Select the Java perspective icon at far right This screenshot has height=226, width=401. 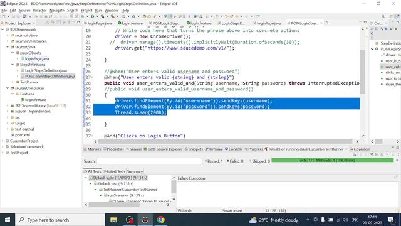click(x=398, y=17)
